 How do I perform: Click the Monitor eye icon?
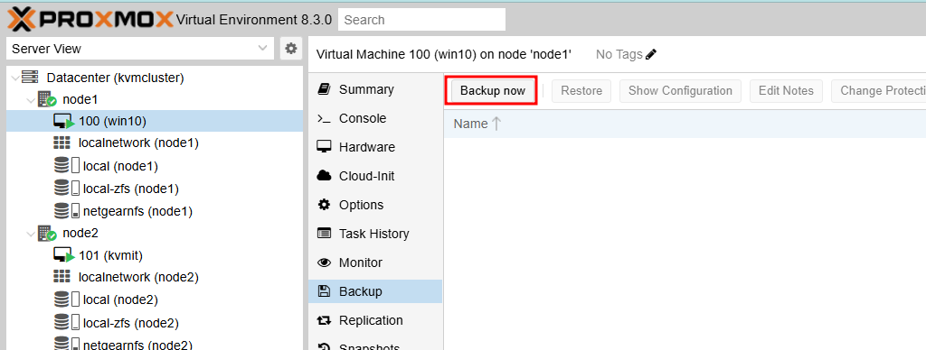tap(325, 262)
